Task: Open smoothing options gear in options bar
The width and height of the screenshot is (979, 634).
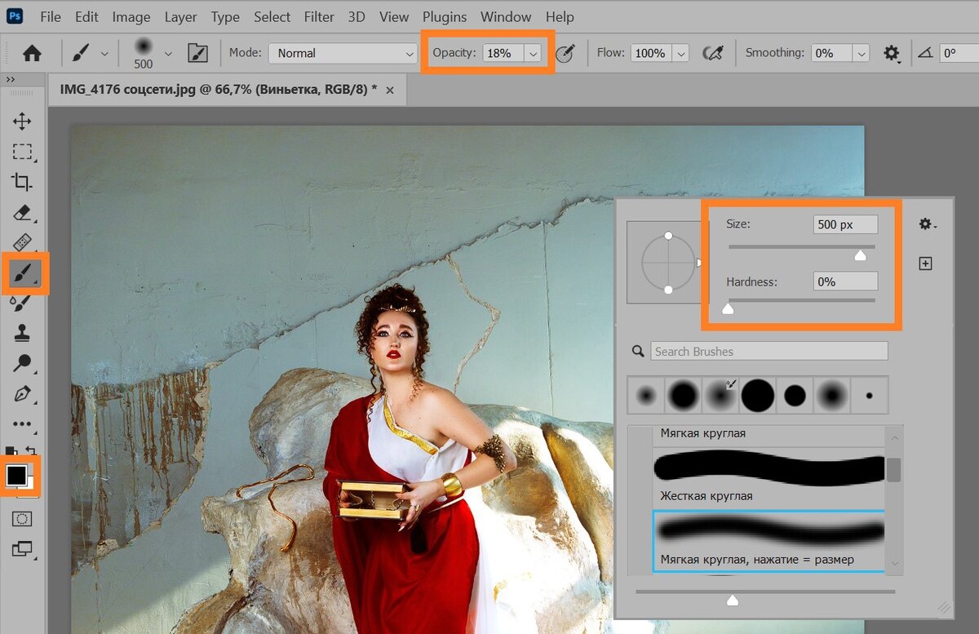Action: click(x=892, y=53)
